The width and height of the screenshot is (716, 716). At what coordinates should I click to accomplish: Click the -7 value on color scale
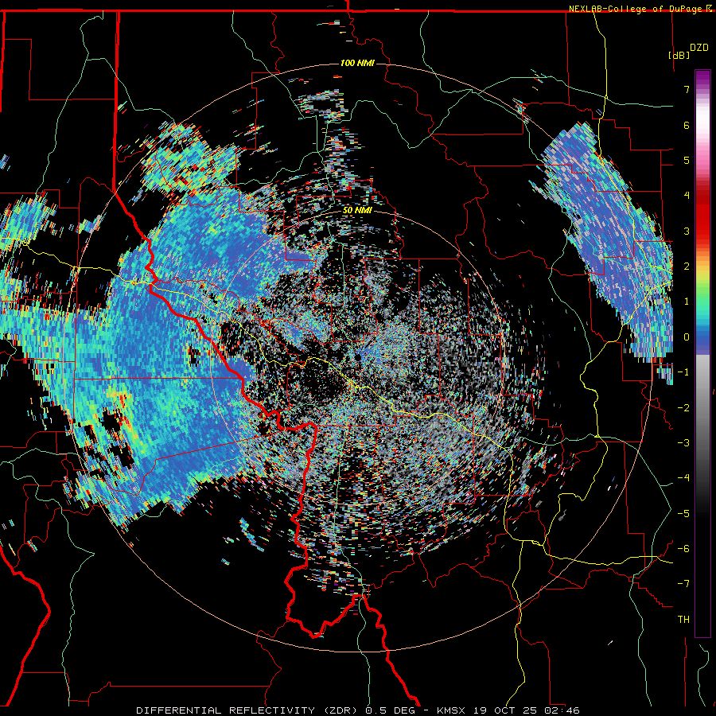[683, 584]
